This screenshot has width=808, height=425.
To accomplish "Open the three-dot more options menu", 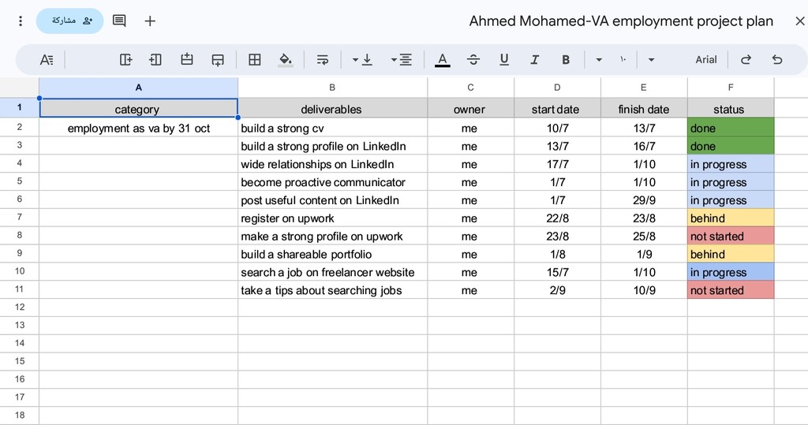I will tap(20, 21).
